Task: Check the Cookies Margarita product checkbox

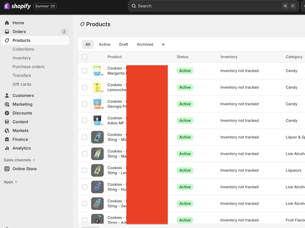Action: (x=84, y=71)
